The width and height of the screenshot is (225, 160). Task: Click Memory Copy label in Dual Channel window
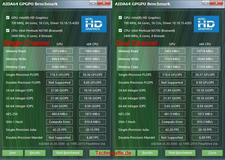pos(128,67)
